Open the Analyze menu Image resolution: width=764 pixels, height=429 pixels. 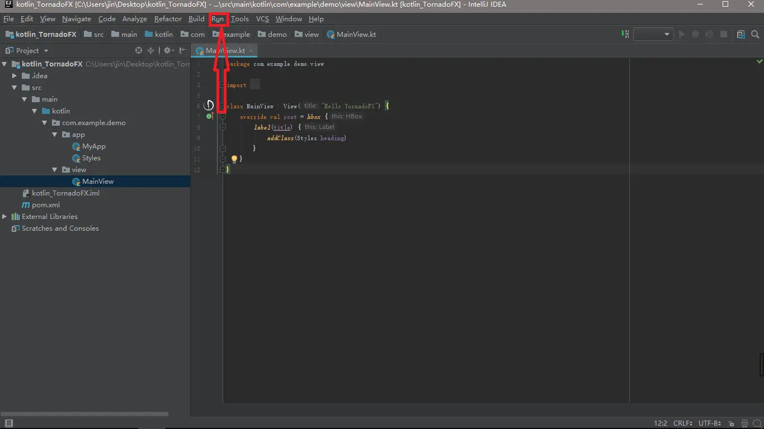(134, 19)
